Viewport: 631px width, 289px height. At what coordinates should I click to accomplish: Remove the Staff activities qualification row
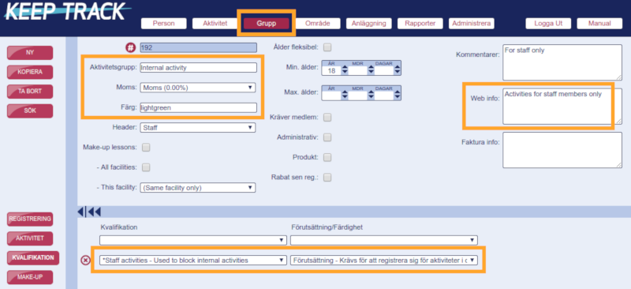coord(85,261)
